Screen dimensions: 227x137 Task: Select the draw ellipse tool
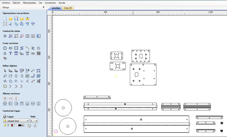point(11,48)
